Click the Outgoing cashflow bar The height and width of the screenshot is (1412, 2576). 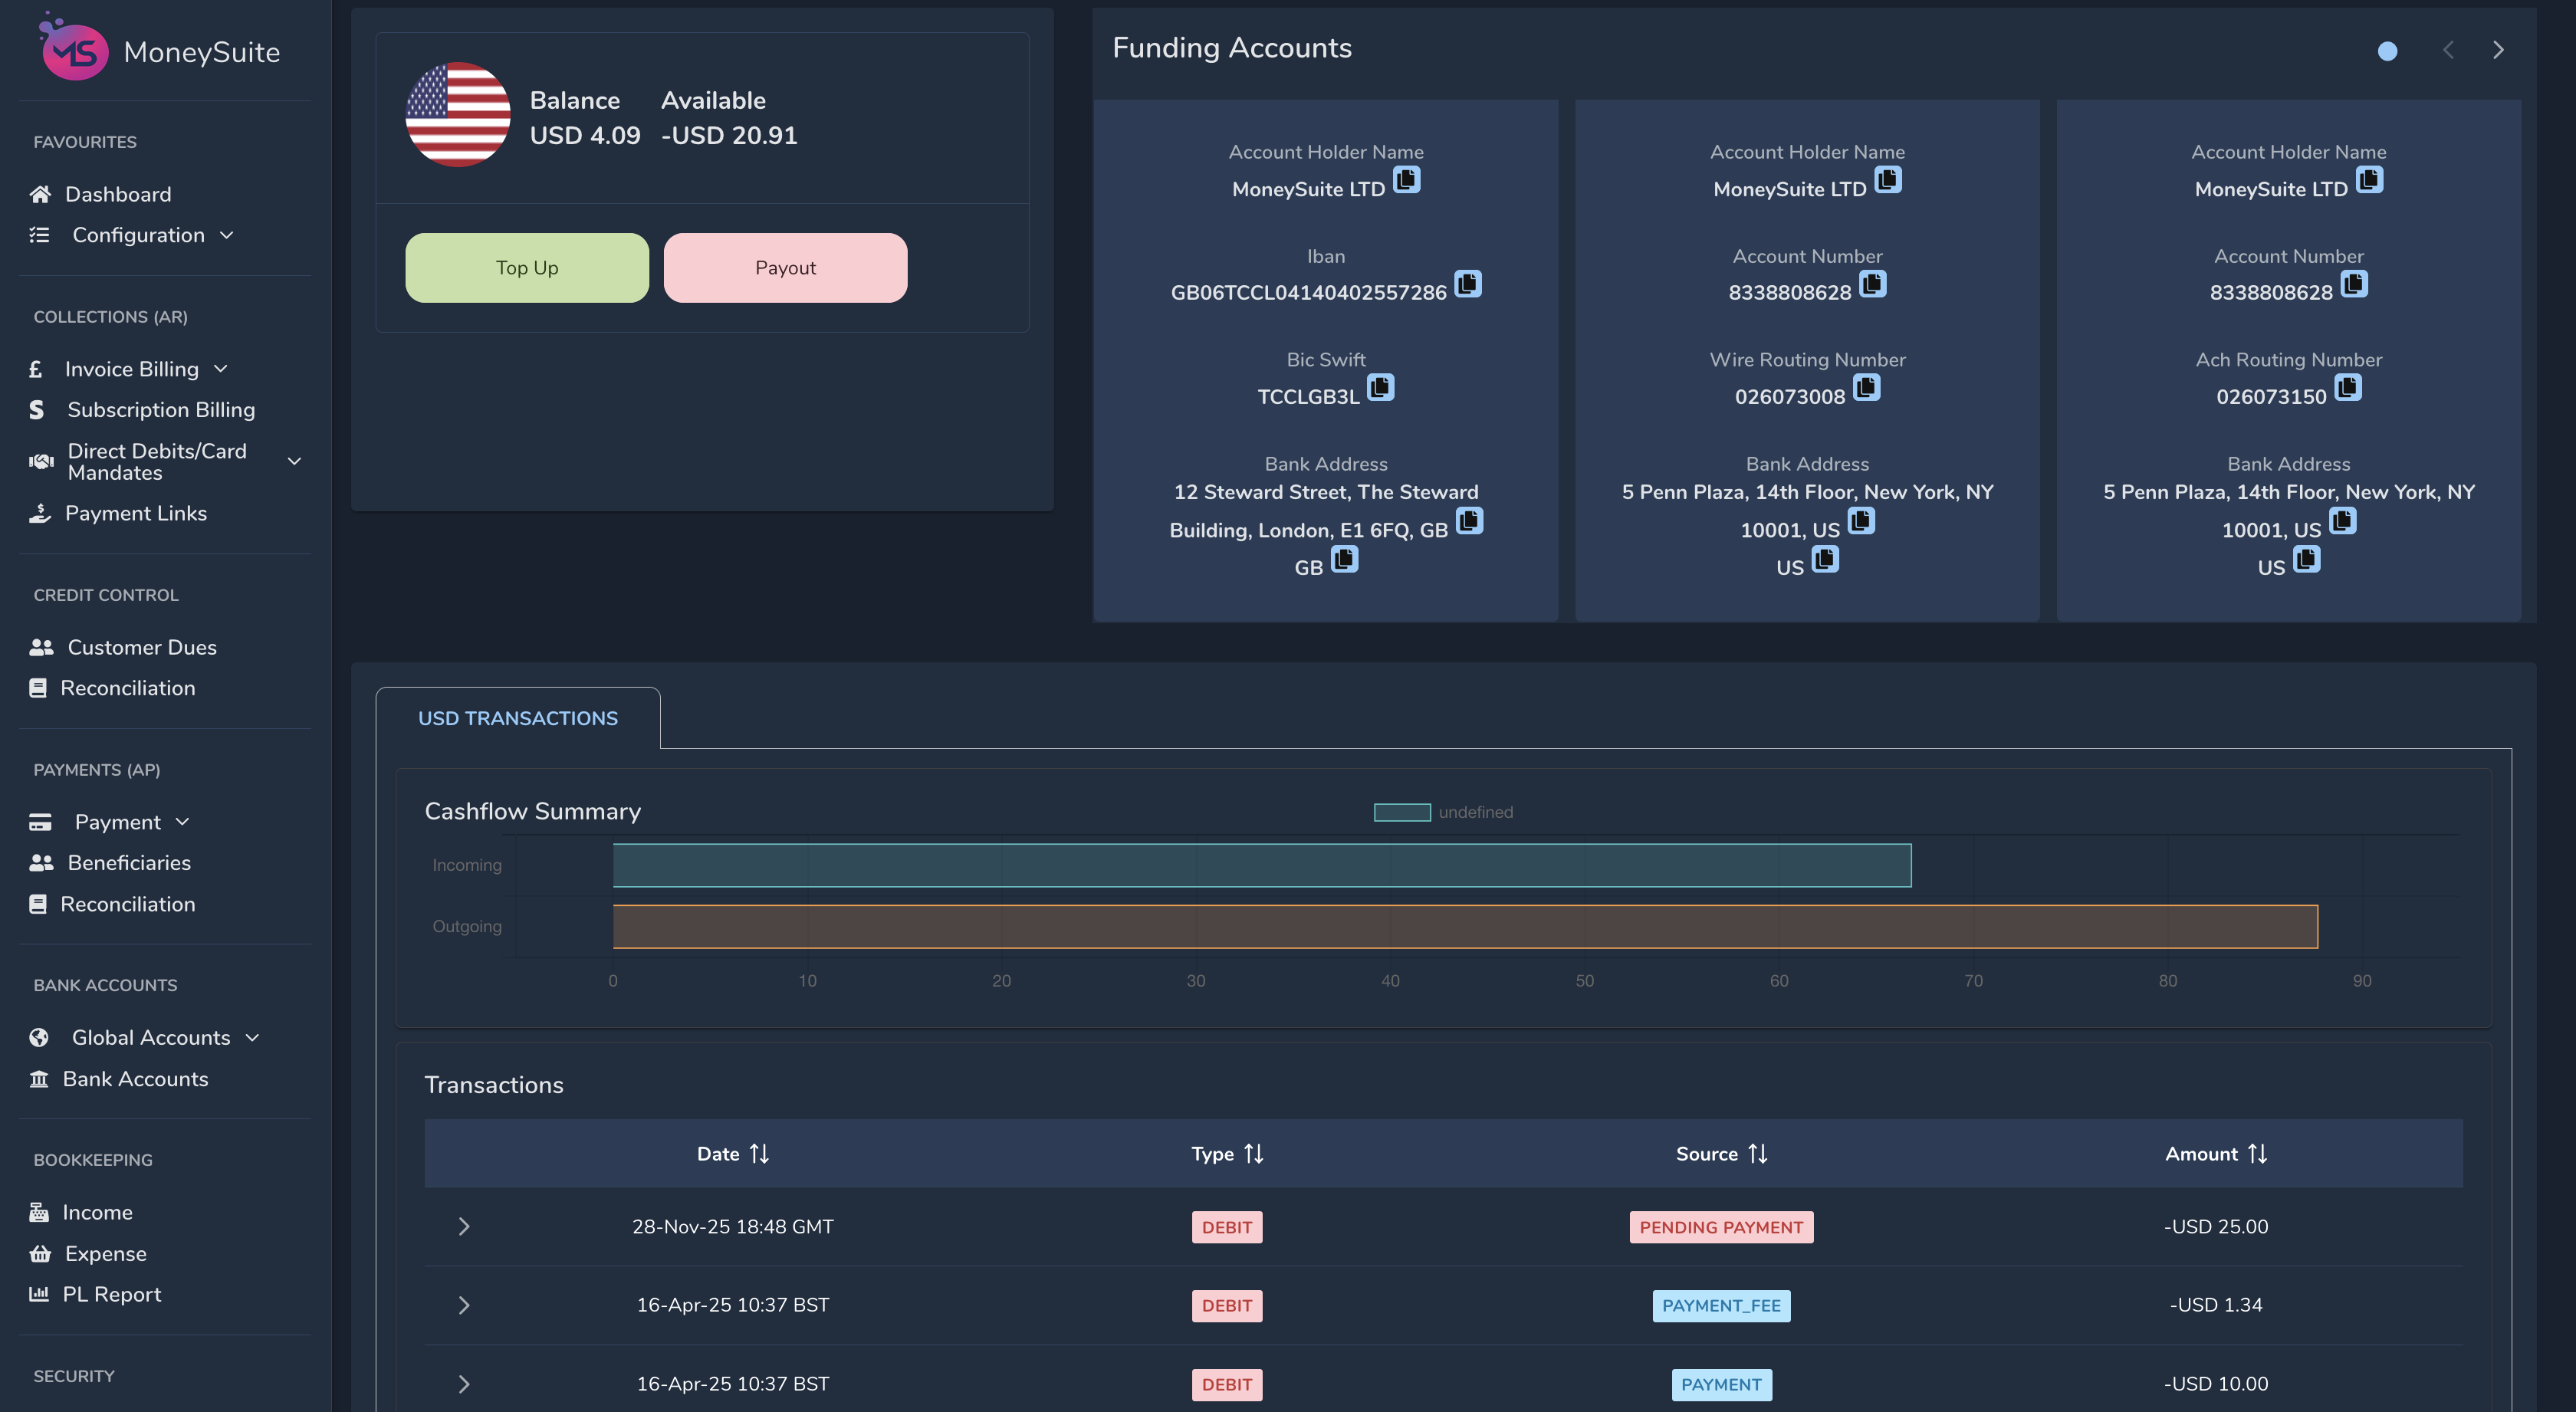[x=1464, y=927]
